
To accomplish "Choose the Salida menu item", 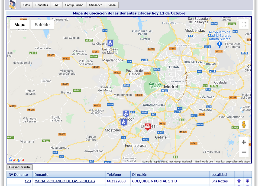I will (112, 5).
